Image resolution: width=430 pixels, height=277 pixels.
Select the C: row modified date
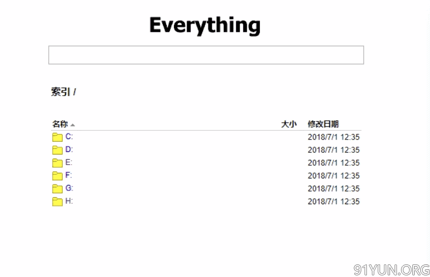click(x=333, y=137)
